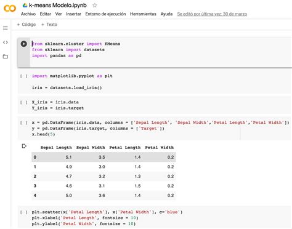Star the k-means Modelo notebook
This screenshot has width=292, height=229.
94,6
